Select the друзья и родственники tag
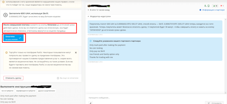 click(46, 91)
